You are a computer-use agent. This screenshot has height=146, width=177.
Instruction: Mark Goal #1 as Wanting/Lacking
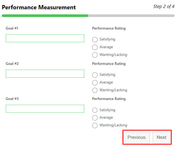(x=95, y=55)
